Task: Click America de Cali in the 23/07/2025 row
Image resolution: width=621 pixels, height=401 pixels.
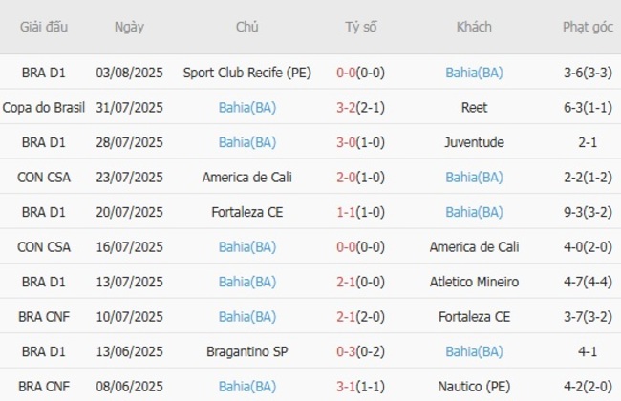Action: coord(247,177)
